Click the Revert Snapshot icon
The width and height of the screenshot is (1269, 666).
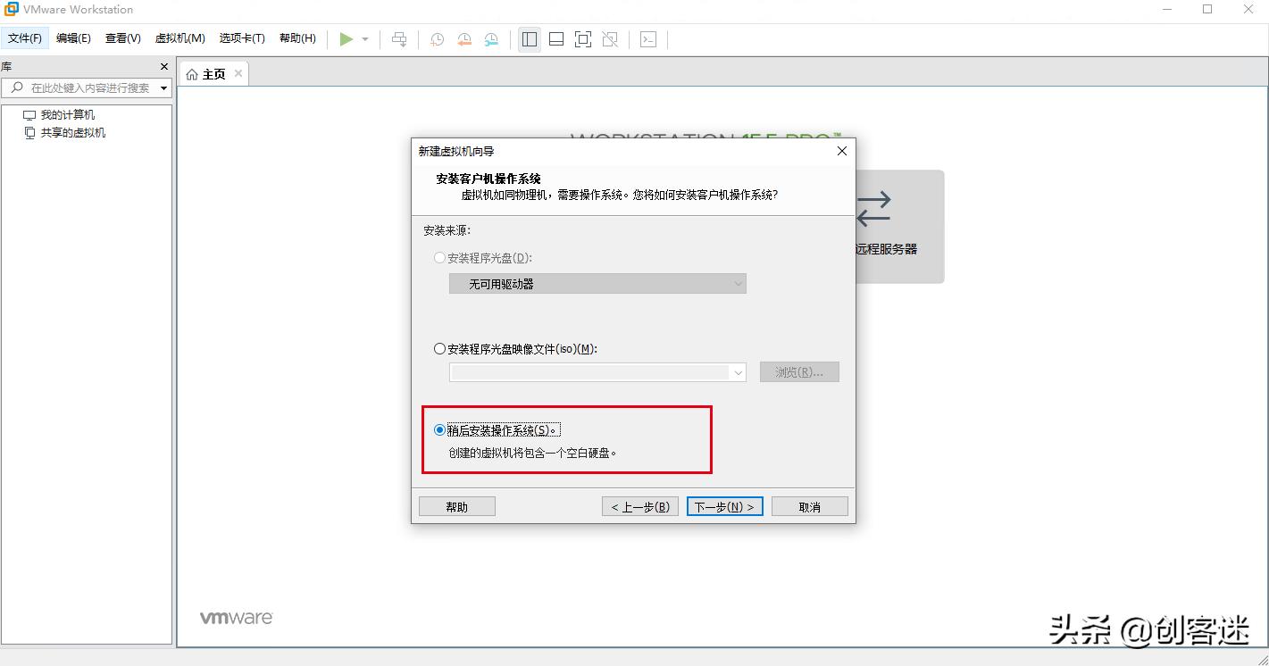click(x=464, y=39)
